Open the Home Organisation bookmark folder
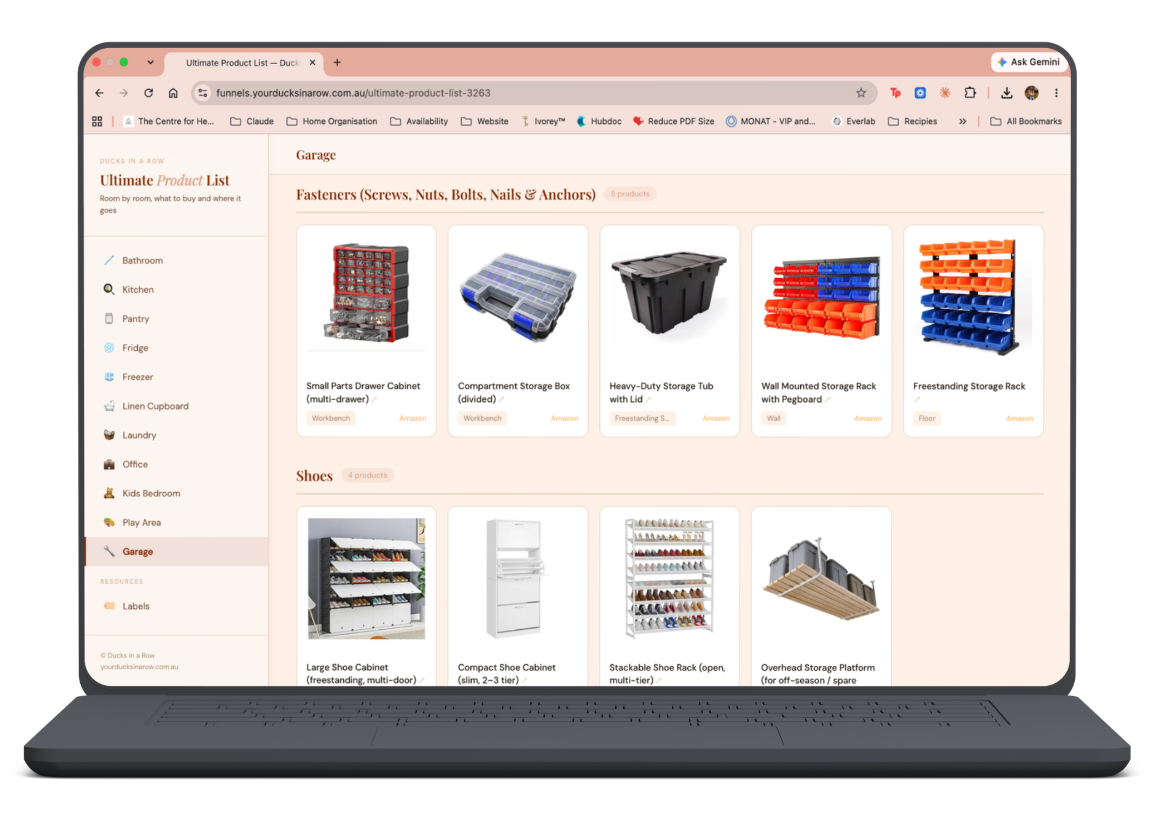 tap(332, 121)
